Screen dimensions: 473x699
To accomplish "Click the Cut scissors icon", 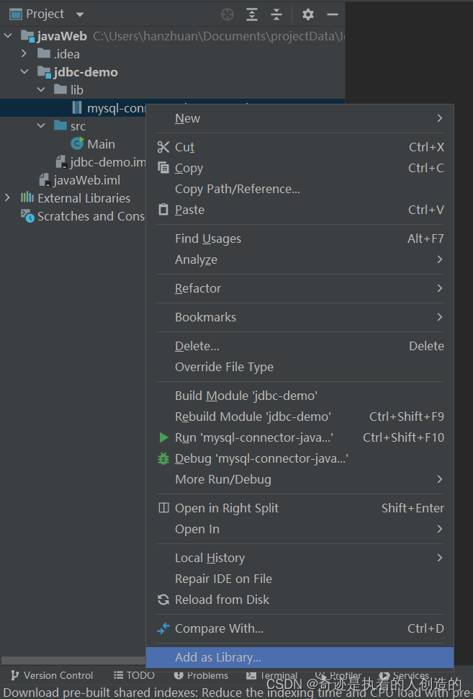I will click(163, 147).
